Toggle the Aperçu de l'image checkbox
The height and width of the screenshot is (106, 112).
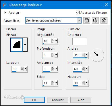pyautogui.click(x=78, y=13)
